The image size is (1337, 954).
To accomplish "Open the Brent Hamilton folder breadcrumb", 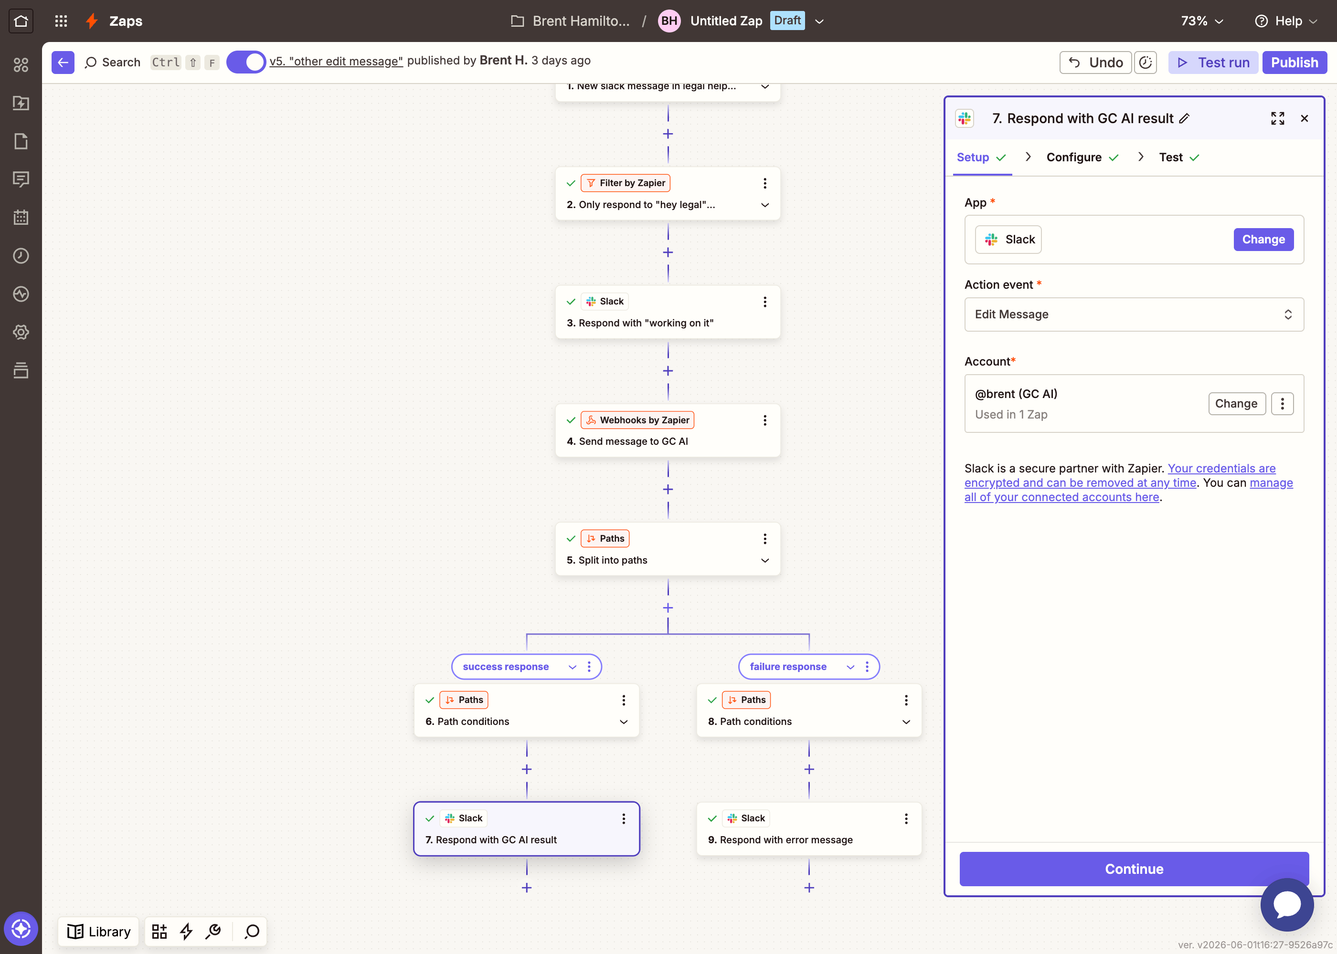I will click(x=570, y=21).
